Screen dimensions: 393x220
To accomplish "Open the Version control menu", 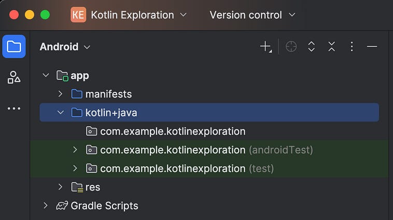I will (252, 15).
